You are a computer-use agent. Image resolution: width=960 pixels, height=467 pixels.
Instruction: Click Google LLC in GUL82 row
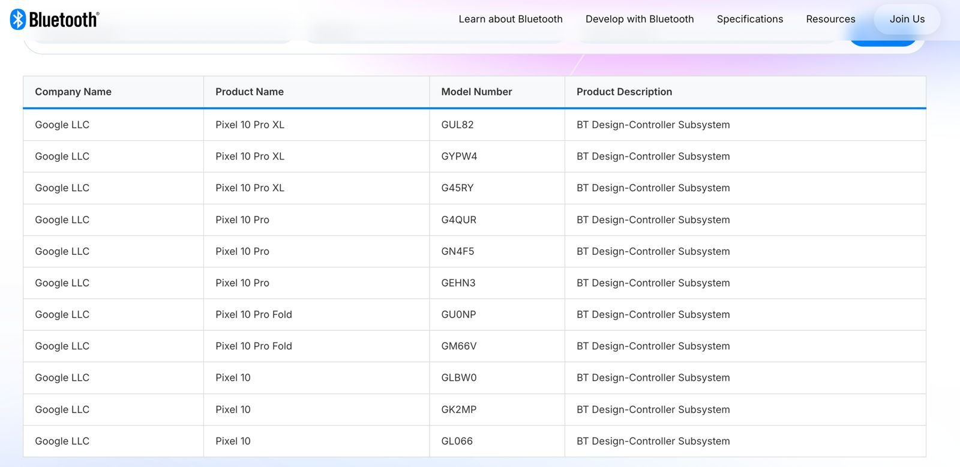click(62, 125)
